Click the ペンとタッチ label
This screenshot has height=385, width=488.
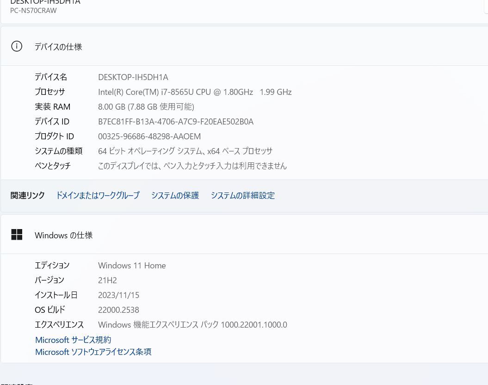tap(53, 166)
